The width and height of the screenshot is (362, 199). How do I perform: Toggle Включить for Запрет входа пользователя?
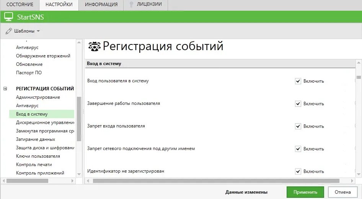coord(298,126)
